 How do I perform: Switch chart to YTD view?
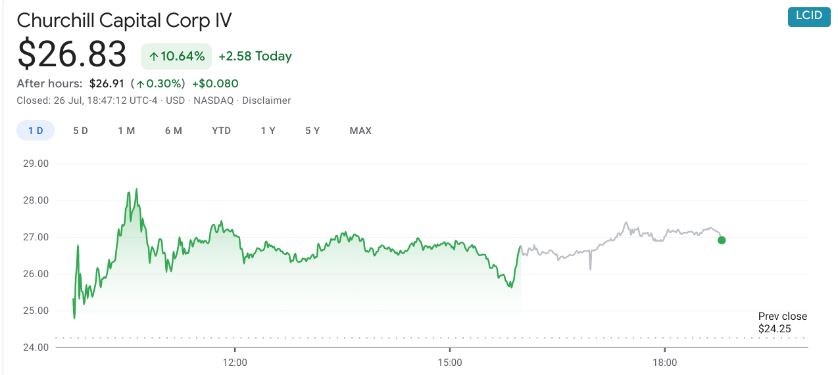[x=222, y=131]
